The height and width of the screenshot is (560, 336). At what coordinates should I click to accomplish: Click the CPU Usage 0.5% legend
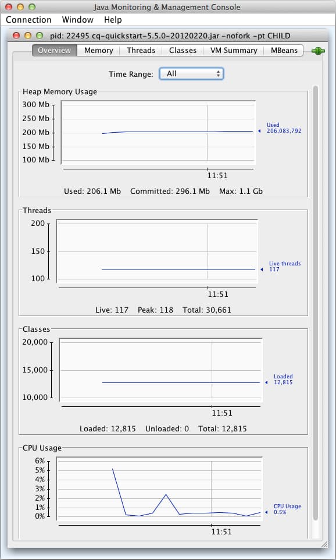pyautogui.click(x=287, y=509)
